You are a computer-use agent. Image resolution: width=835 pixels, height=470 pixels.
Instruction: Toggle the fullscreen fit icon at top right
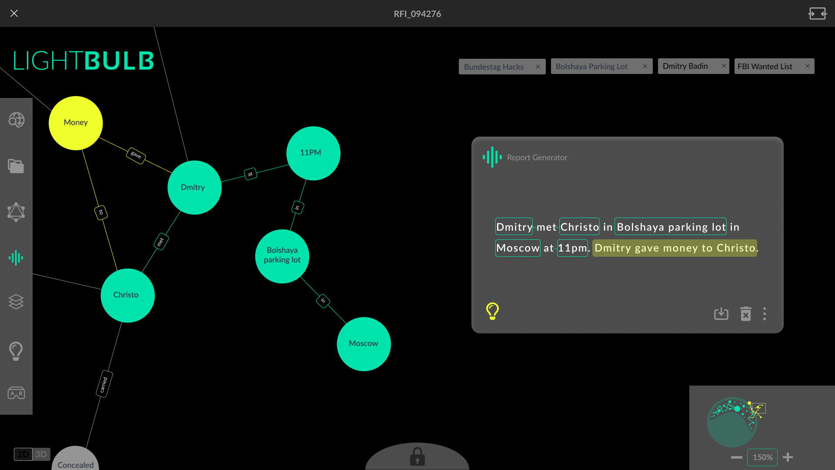[817, 13]
